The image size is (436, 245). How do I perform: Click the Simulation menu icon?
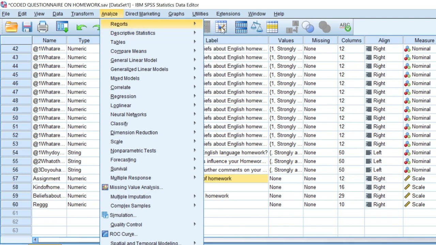point(105,215)
